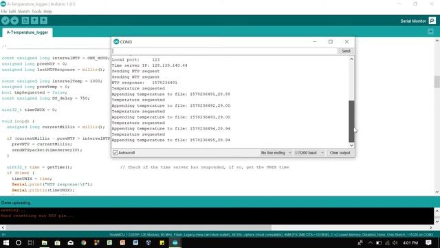The height and width of the screenshot is (248, 440).
Task: Open the tab options dropdown arrow
Action: pos(431,32)
